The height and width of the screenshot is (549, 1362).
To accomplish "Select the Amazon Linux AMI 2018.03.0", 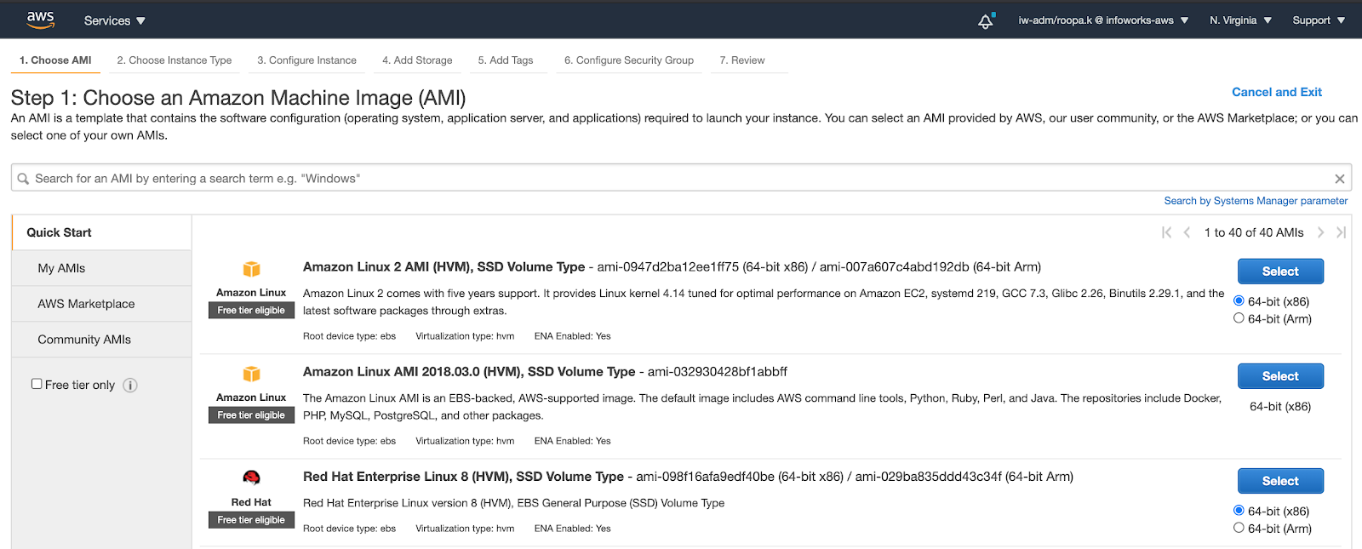I will pos(1280,376).
